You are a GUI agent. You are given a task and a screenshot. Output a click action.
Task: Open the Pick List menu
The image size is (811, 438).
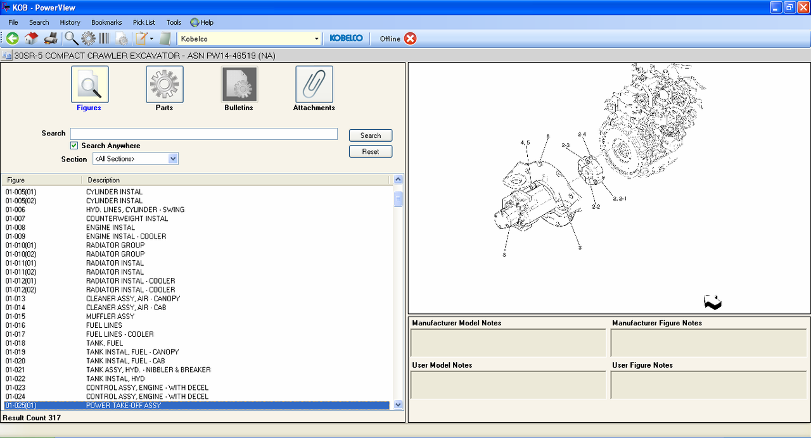(144, 22)
